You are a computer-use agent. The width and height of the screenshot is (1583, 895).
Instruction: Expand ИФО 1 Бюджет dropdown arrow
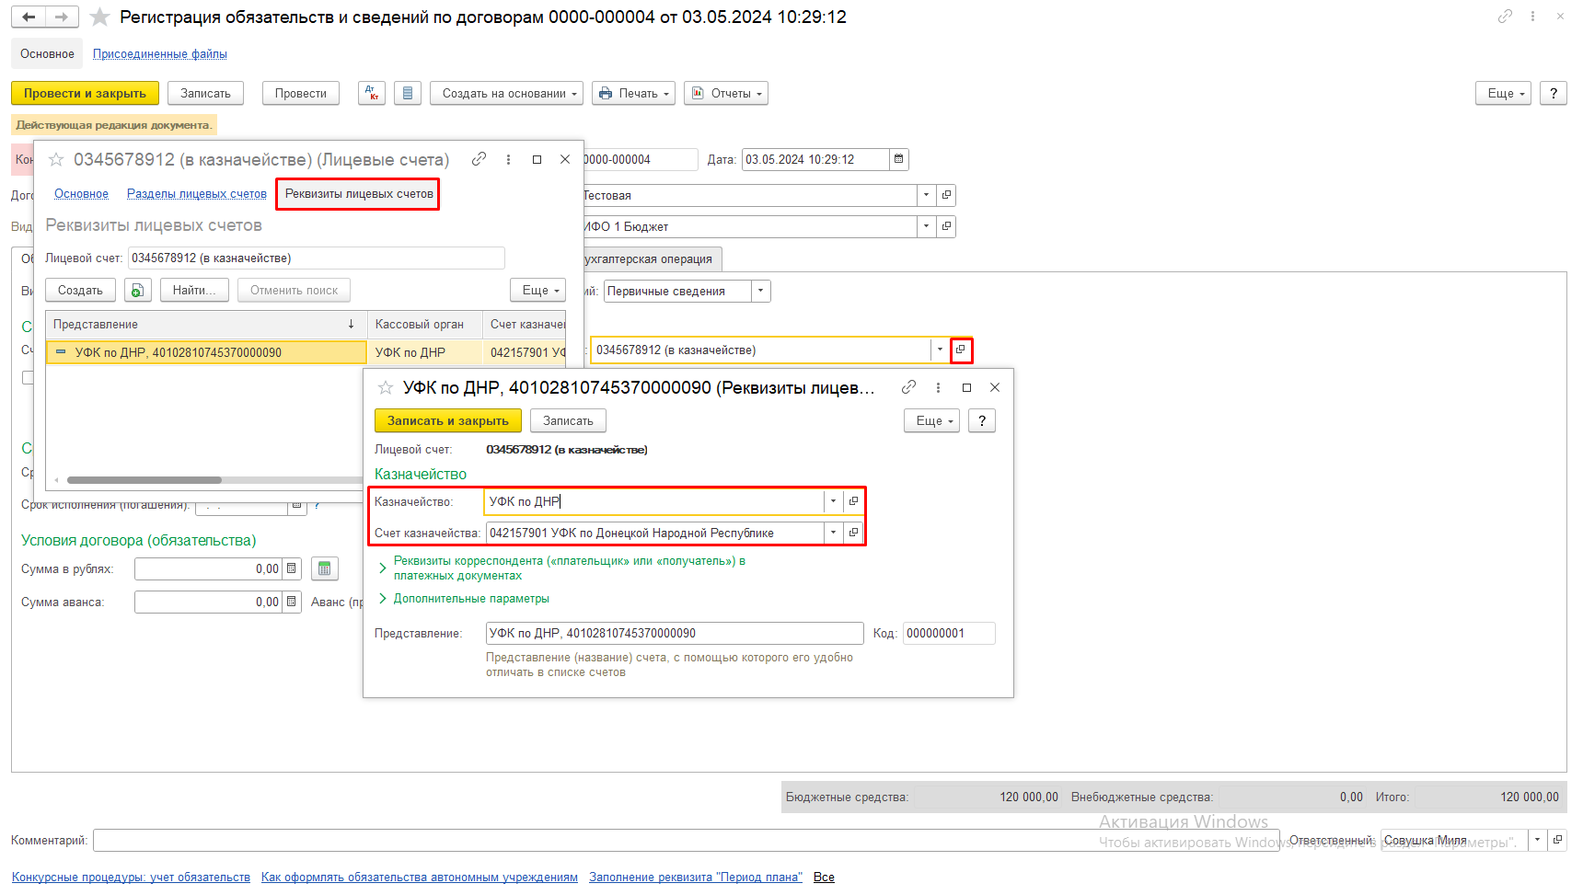[927, 226]
